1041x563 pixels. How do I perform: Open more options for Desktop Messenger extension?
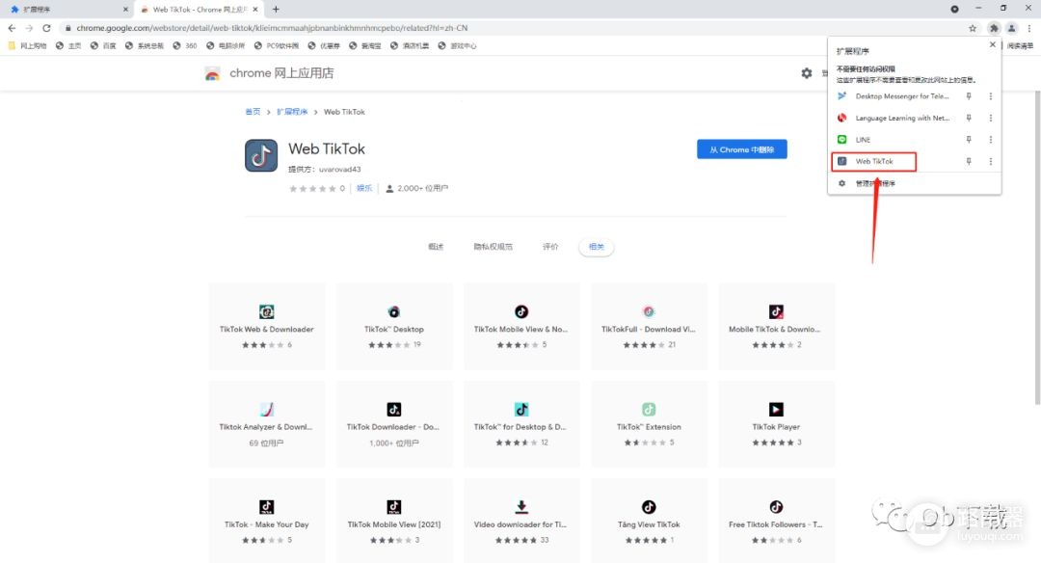click(x=991, y=96)
